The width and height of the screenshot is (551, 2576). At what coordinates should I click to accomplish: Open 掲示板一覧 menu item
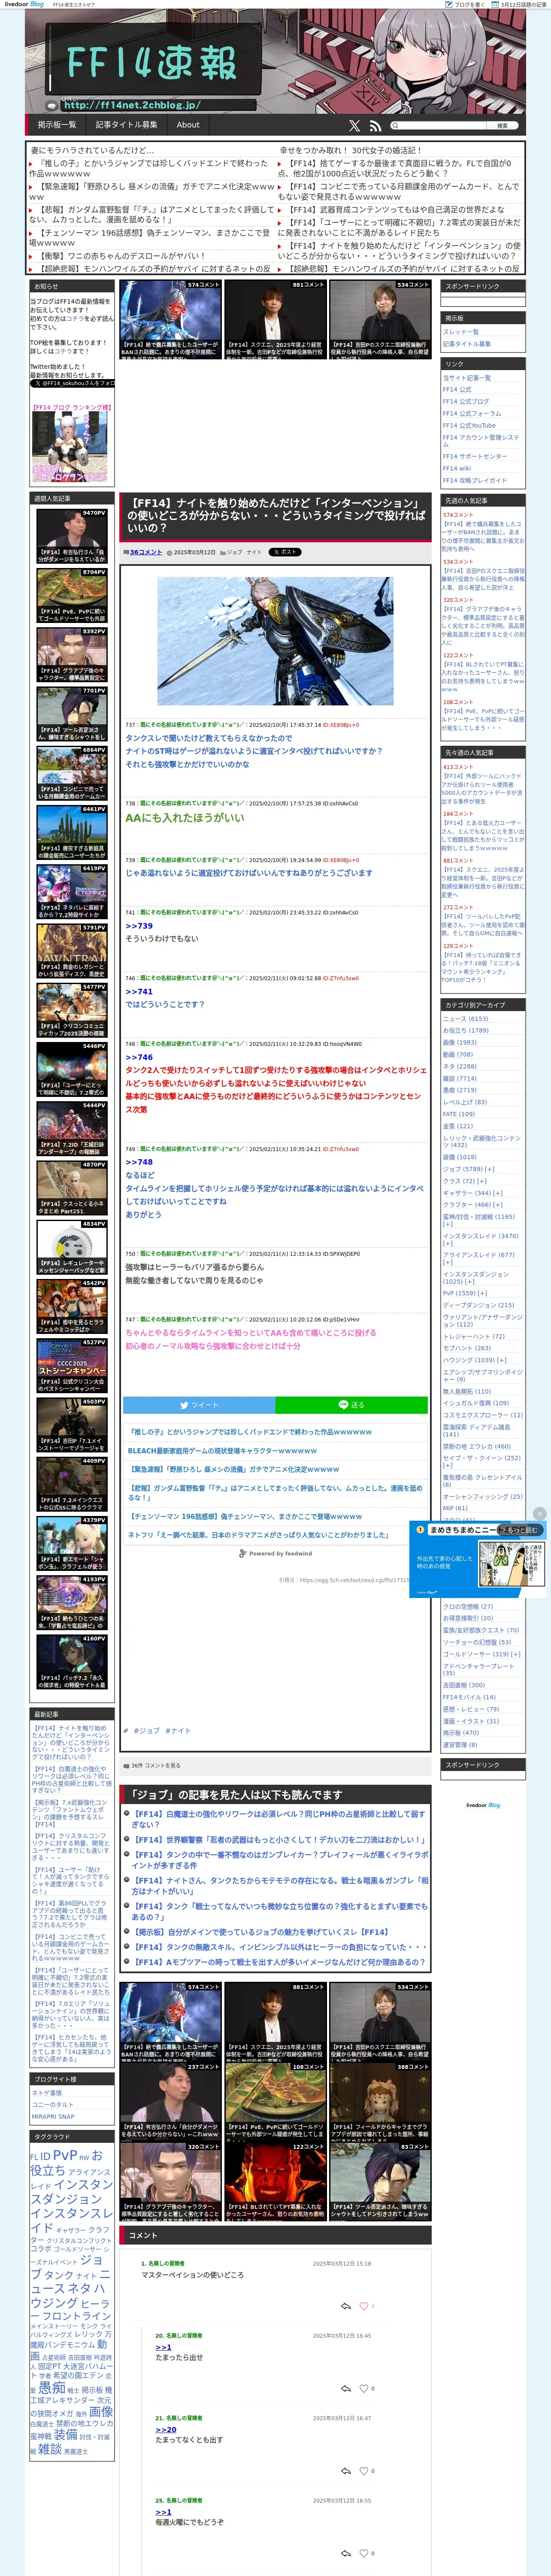coord(57,125)
